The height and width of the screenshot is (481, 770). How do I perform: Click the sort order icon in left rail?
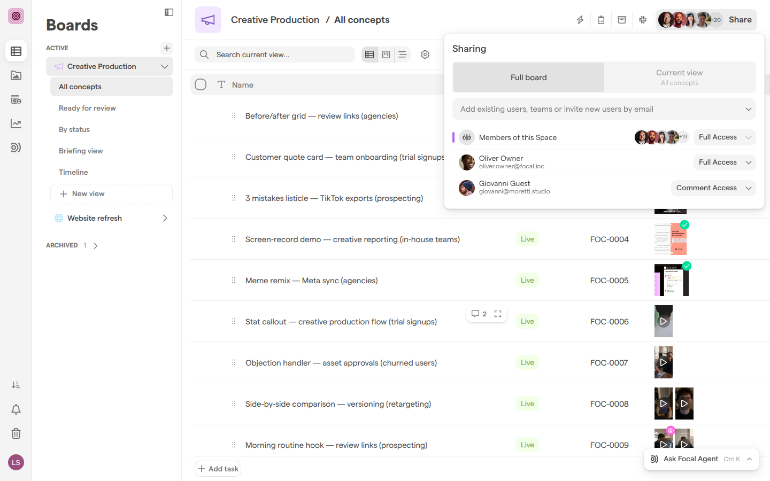(x=16, y=385)
